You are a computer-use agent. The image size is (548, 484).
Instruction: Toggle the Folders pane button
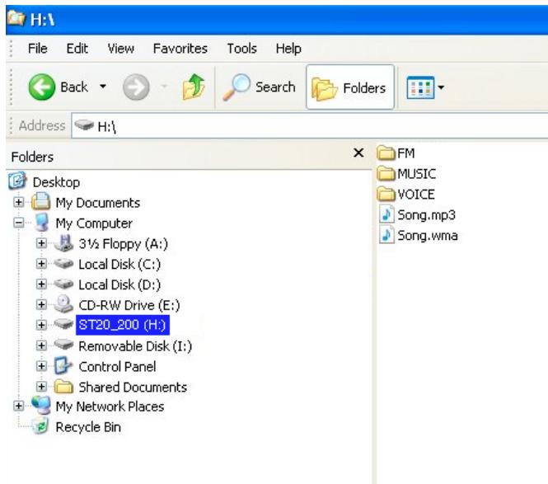[x=350, y=87]
